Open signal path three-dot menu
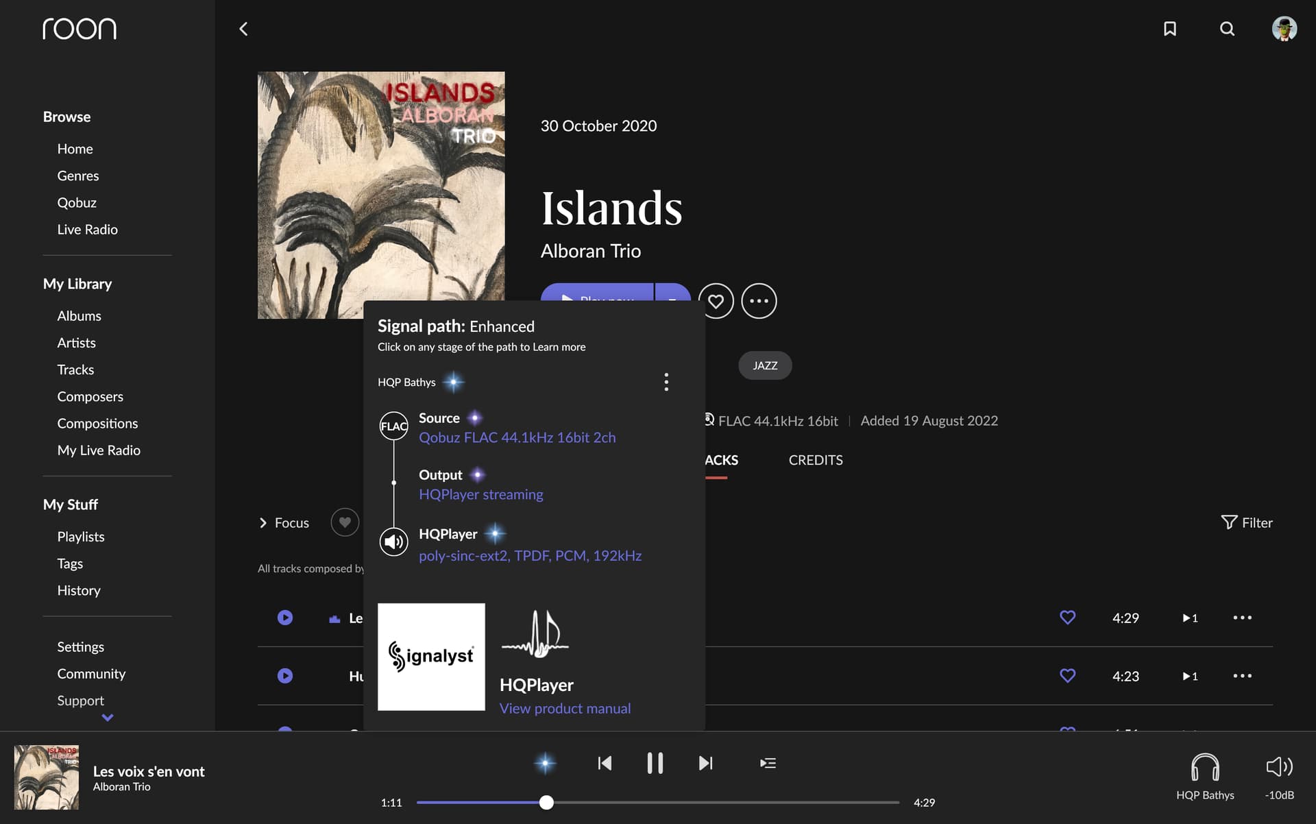Image resolution: width=1316 pixels, height=824 pixels. pyautogui.click(x=666, y=382)
